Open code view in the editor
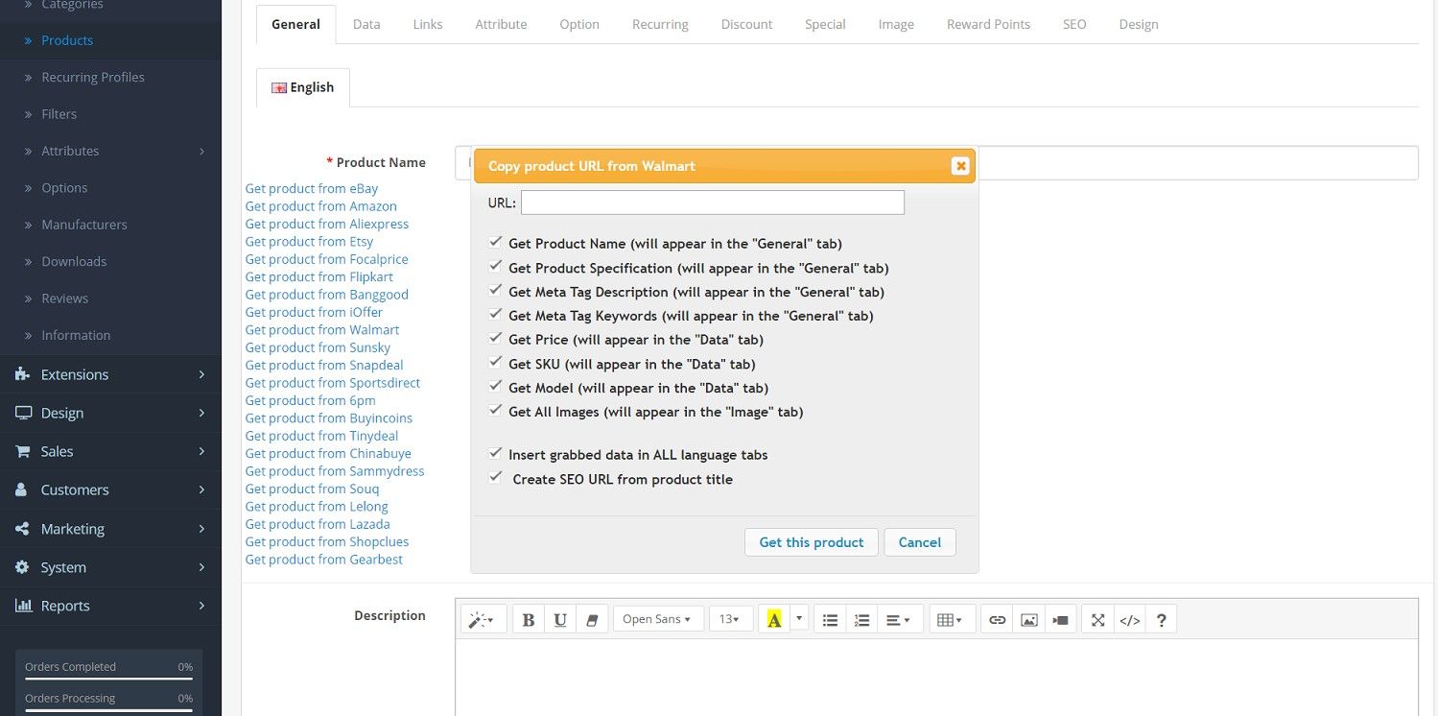 point(1129,620)
